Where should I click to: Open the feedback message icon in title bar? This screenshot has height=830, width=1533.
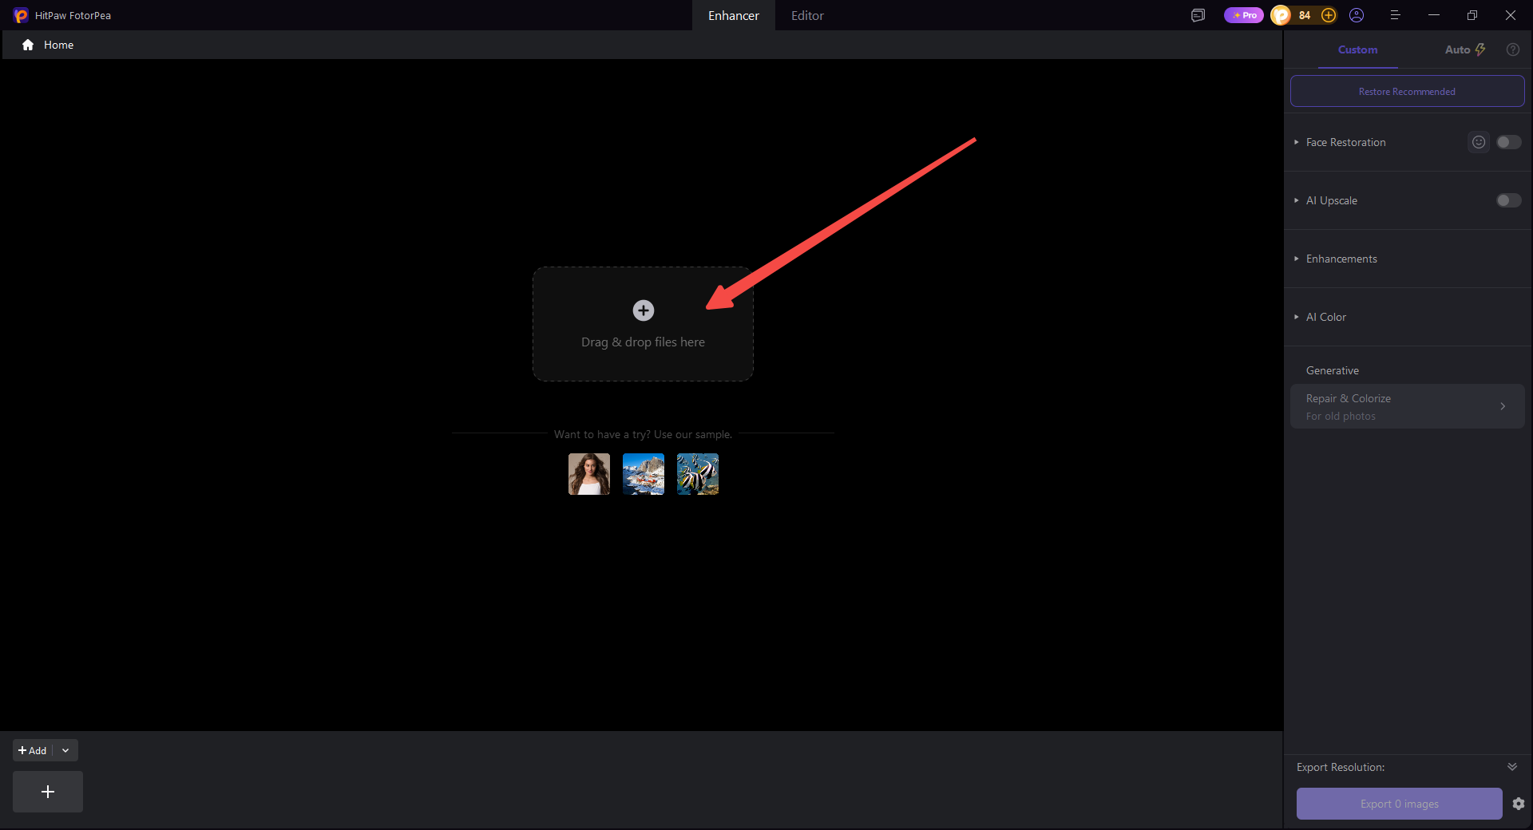tap(1198, 15)
